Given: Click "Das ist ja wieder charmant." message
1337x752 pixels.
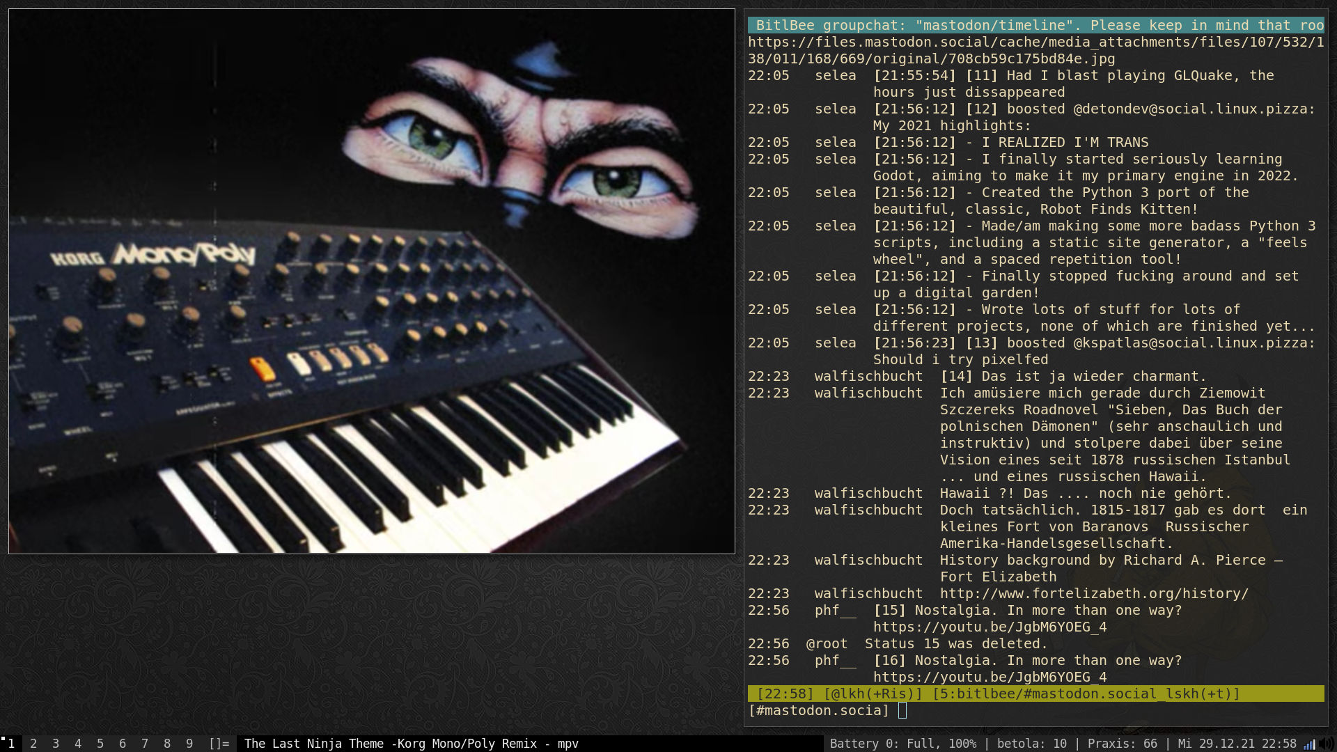Looking at the screenshot, I should [x=1095, y=376].
